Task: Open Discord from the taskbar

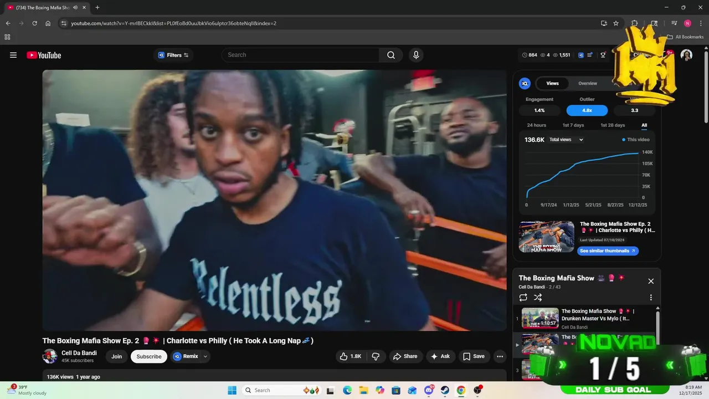Action: (429, 390)
